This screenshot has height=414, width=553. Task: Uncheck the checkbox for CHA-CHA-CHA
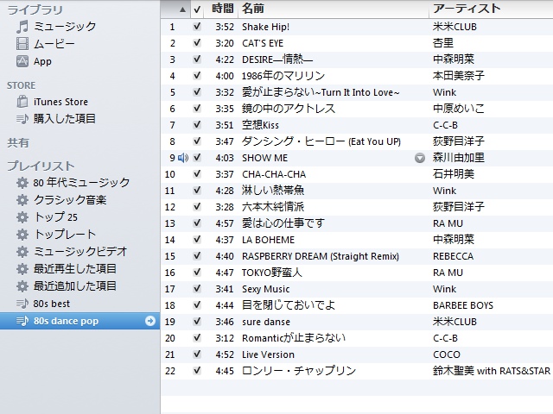[x=197, y=174]
